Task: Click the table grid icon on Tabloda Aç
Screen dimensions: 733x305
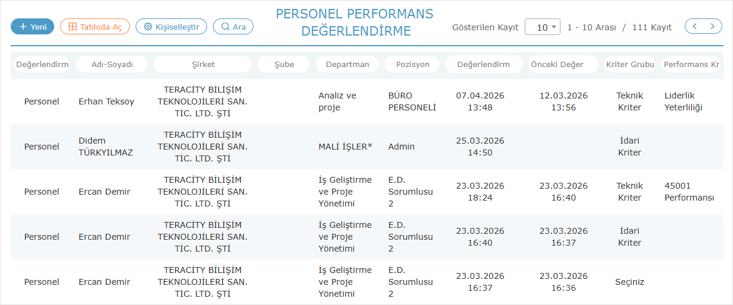Action: point(73,27)
